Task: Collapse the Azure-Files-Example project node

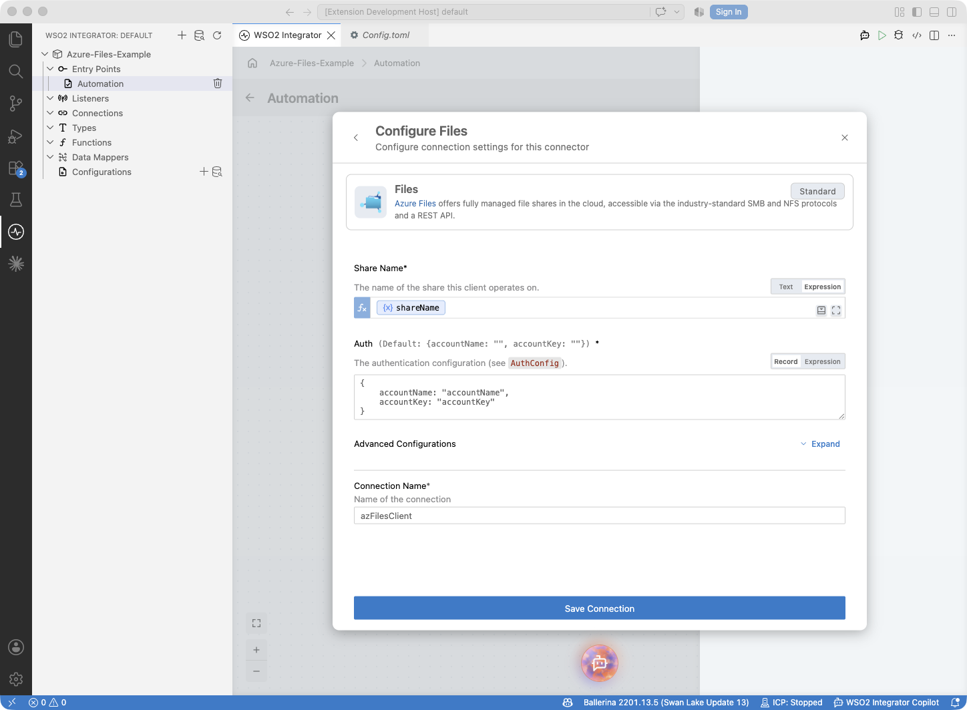Action: (45, 54)
